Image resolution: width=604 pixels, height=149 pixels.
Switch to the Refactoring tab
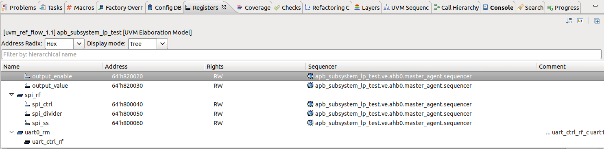click(x=327, y=7)
